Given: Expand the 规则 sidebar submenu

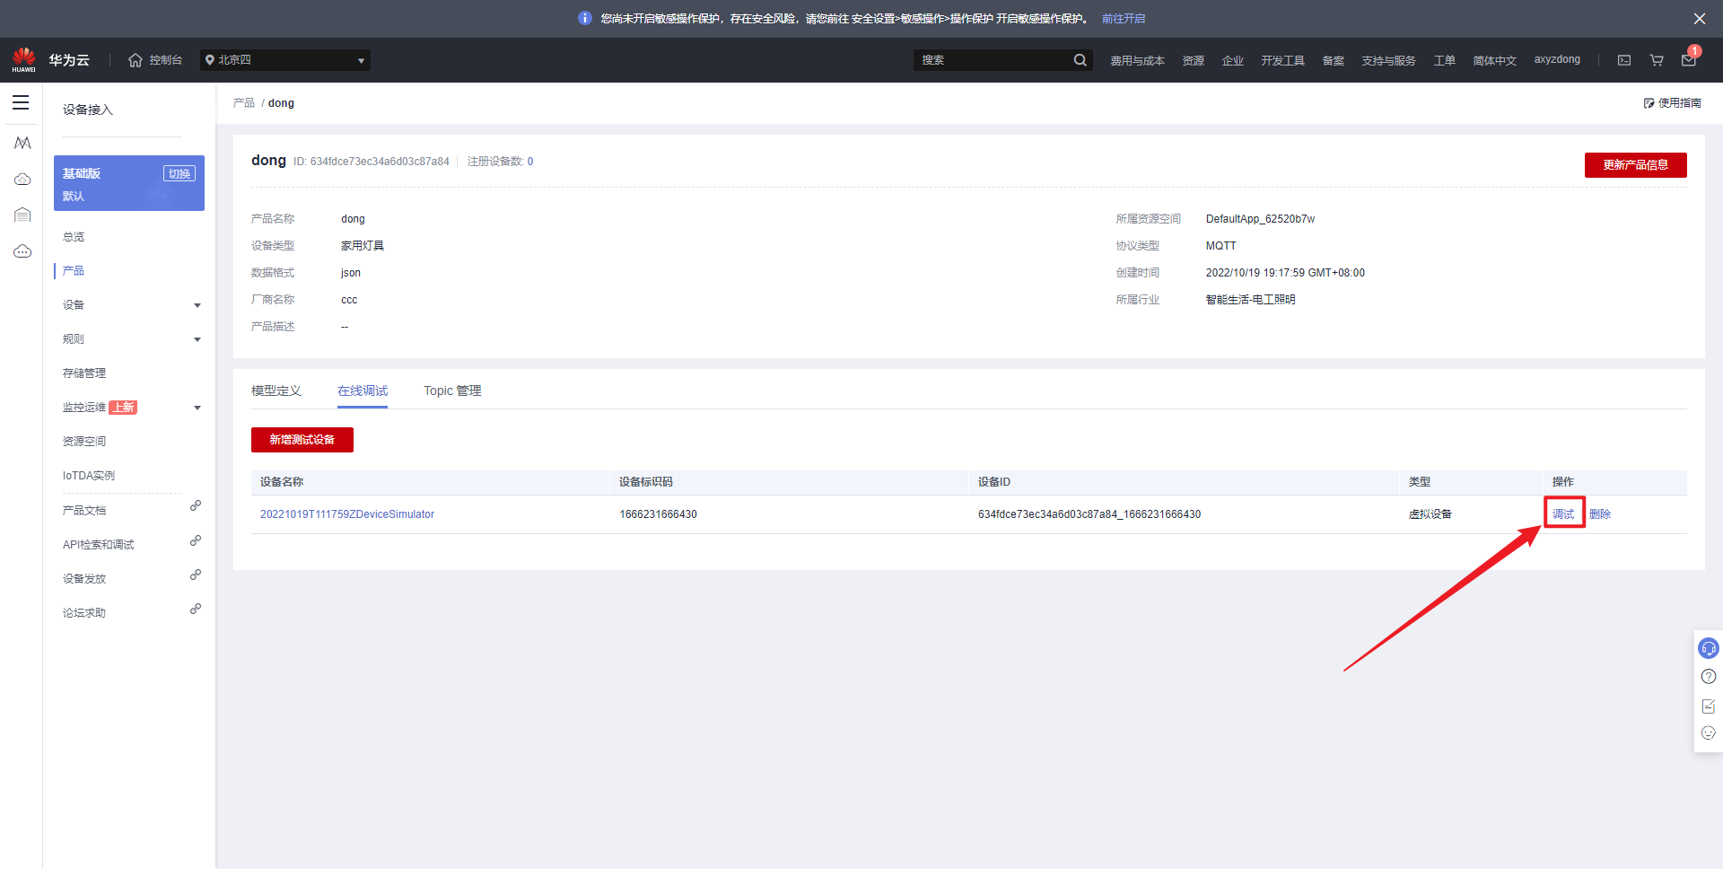Looking at the screenshot, I should 197,339.
